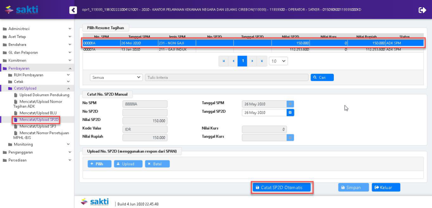
Task: Click the Catat SP2D Otomatis button
Action: (x=282, y=187)
